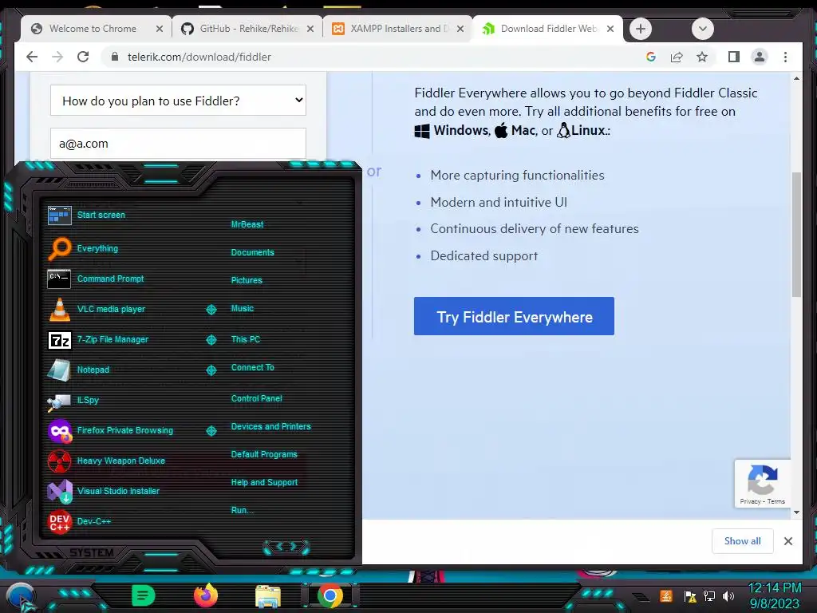Open green notes app on taskbar
This screenshot has height=613, width=817.
pyautogui.click(x=144, y=595)
